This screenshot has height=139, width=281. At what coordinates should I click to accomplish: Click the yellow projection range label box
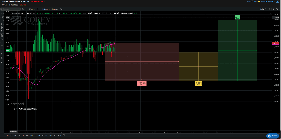(198, 83)
